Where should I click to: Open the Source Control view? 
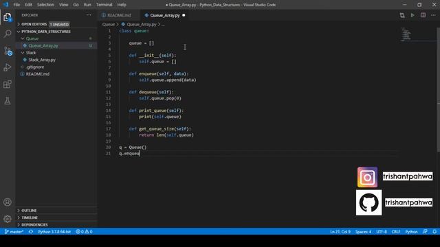pos(8,51)
